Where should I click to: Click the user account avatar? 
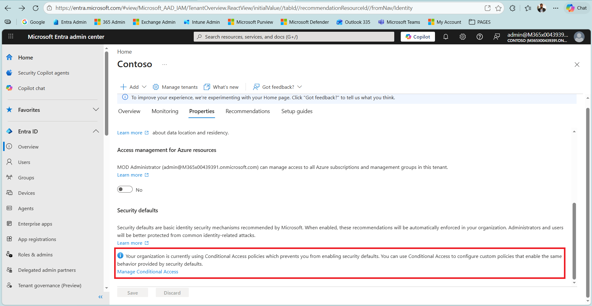coord(579,37)
